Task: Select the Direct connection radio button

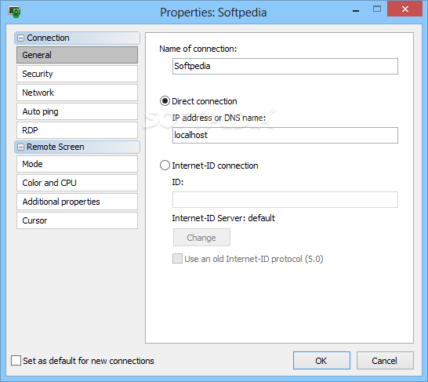Action: point(165,101)
